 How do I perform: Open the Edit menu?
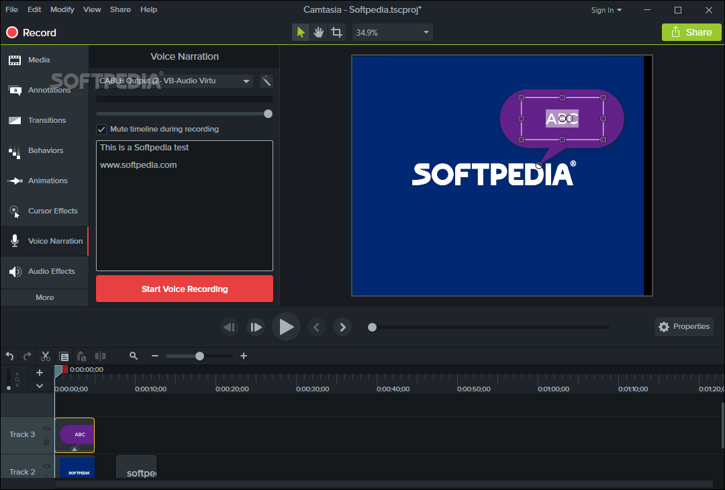click(x=34, y=9)
